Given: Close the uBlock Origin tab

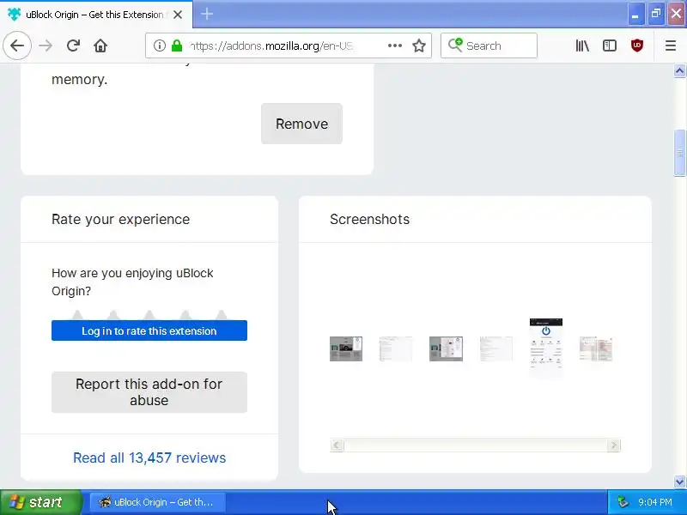Looking at the screenshot, I should (x=178, y=15).
